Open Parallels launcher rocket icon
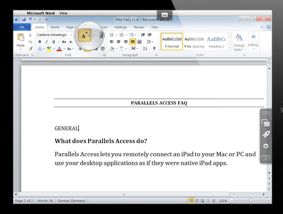 coord(266,135)
